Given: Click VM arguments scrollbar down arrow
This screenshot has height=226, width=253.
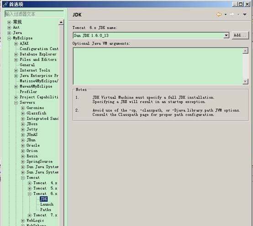Looking at the screenshot, I should click(245, 81).
